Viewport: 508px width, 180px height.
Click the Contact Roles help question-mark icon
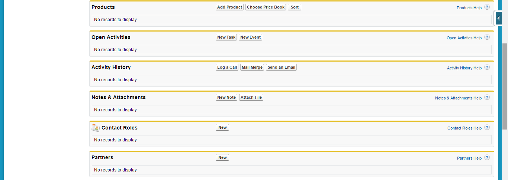pyautogui.click(x=487, y=127)
